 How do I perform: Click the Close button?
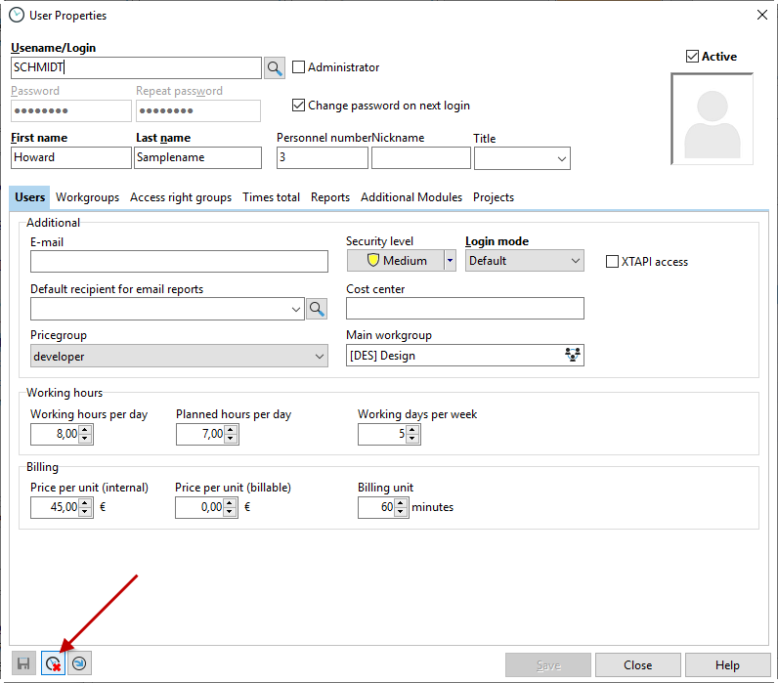(637, 665)
